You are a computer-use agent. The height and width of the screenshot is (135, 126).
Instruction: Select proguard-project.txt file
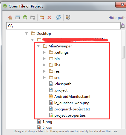pos(72,109)
